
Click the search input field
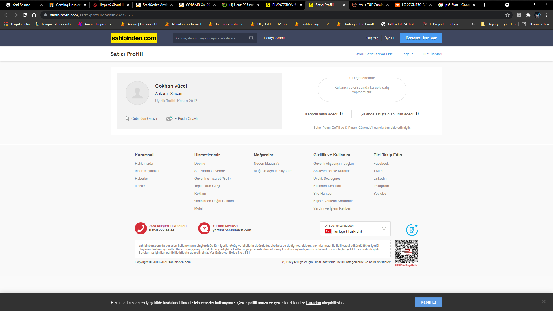(210, 38)
